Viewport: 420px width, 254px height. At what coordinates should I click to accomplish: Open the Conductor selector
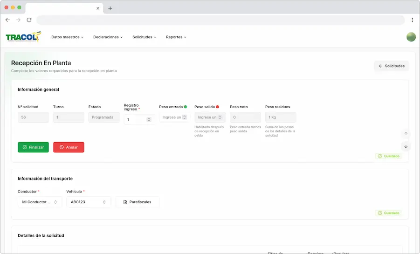pos(40,202)
